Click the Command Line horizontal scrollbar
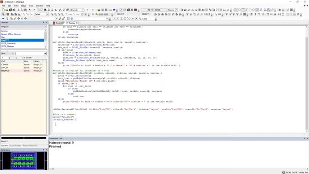Screen dimensions: 309x174 click(x=178, y=169)
